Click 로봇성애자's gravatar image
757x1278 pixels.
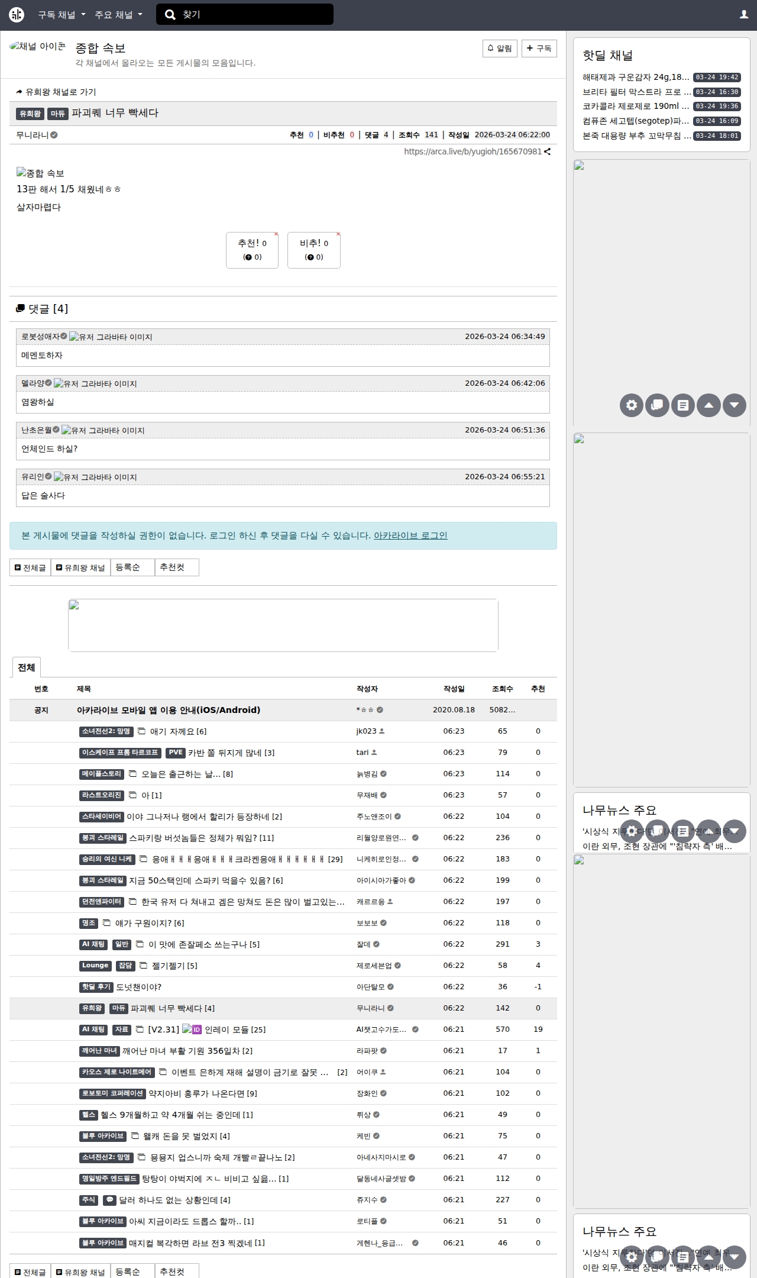[x=111, y=337]
